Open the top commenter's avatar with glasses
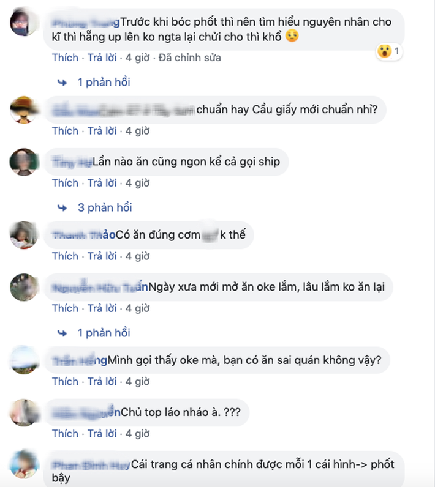 [x=24, y=23]
